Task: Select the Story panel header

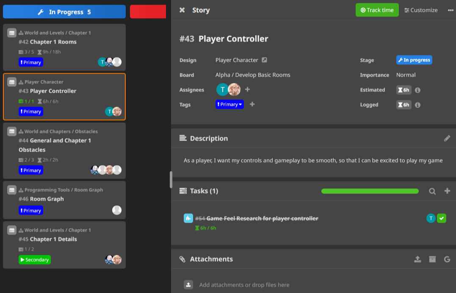Action: [x=201, y=10]
